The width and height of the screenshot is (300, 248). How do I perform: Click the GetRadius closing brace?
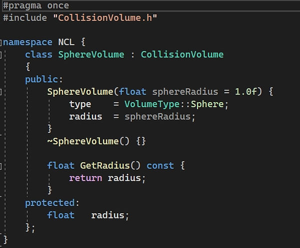pyautogui.click(x=49, y=190)
